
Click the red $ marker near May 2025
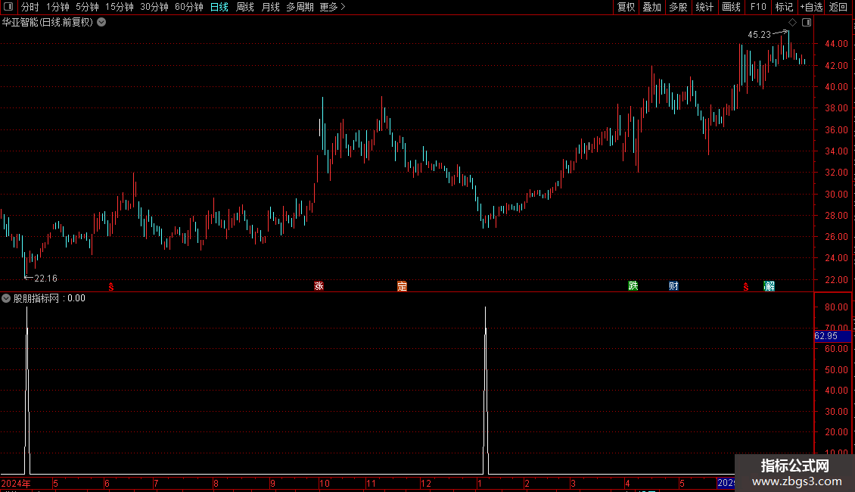pyautogui.click(x=746, y=286)
